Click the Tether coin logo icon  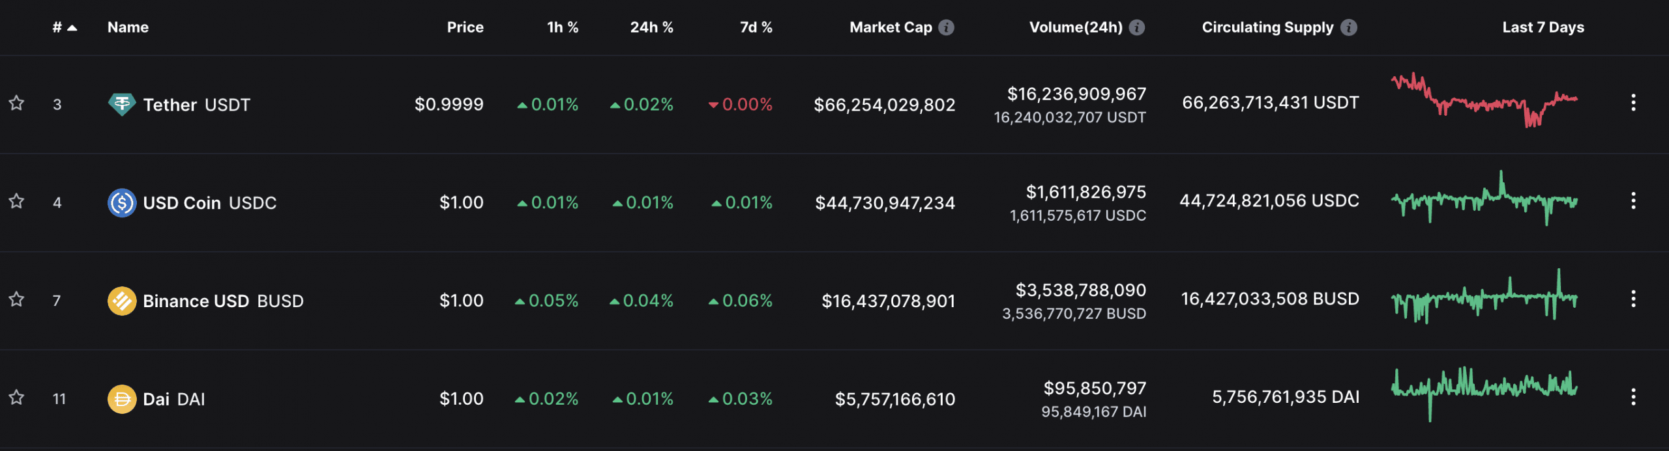122,104
